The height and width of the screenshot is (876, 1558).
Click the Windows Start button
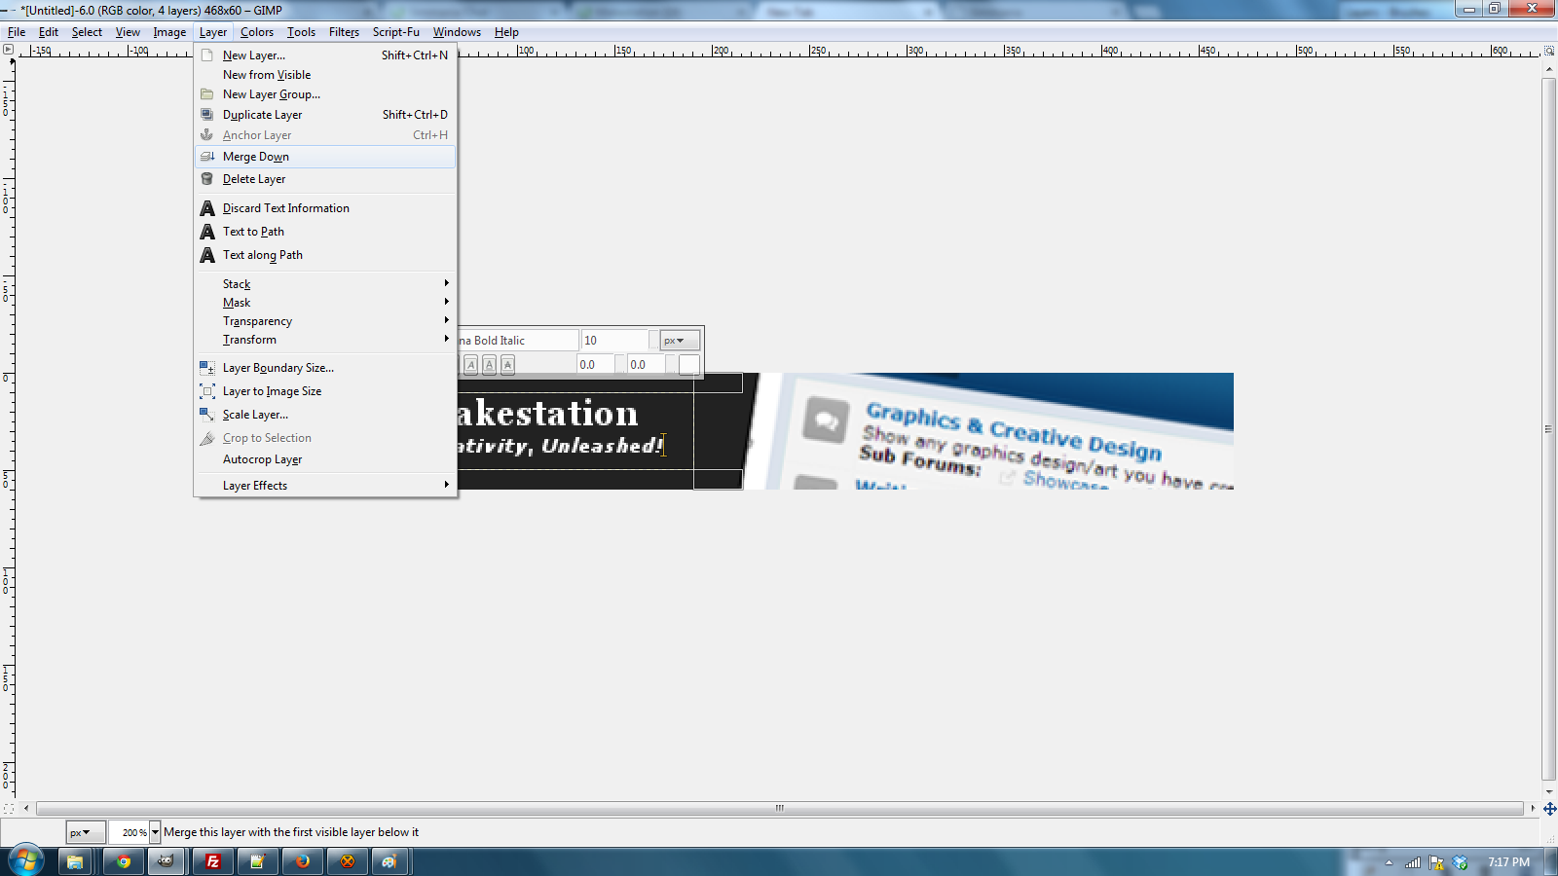pos(25,861)
